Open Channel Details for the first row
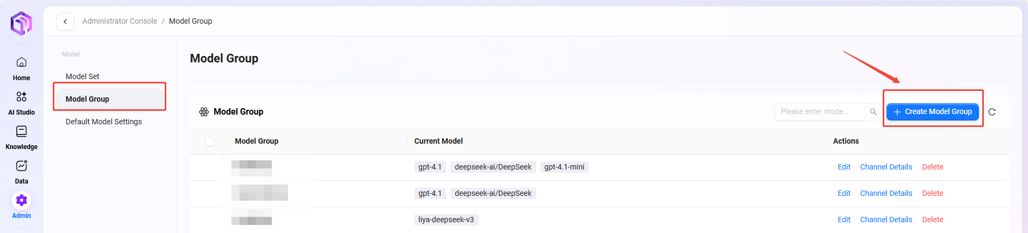The height and width of the screenshot is (233, 1028). point(886,167)
